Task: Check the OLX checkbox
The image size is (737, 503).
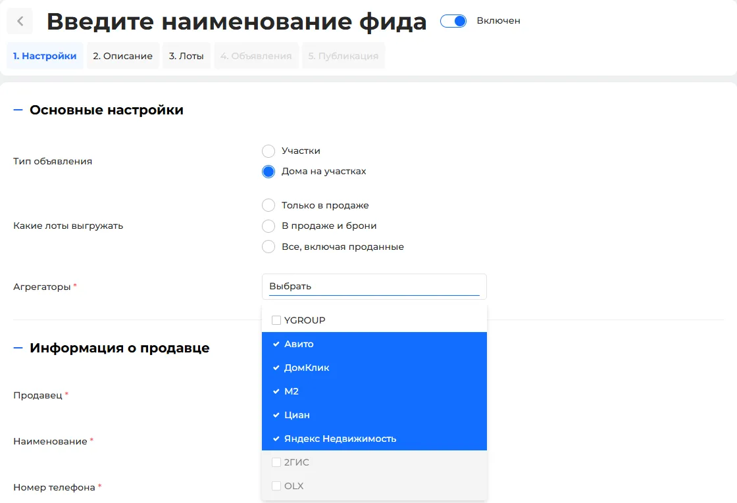Action: click(276, 486)
